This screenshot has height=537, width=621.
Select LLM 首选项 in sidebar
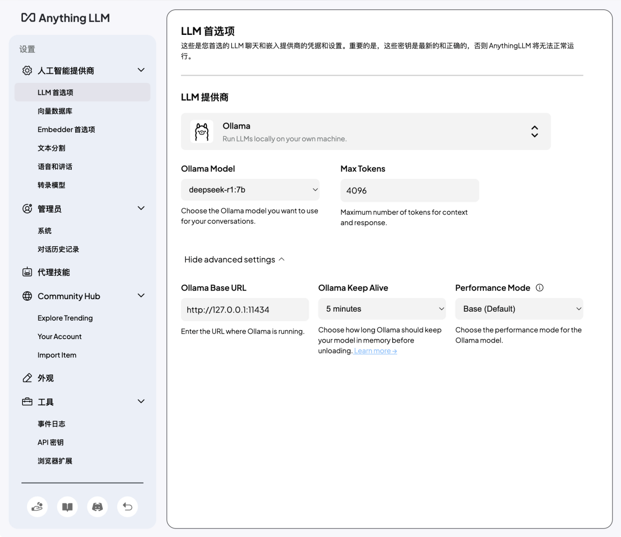(x=82, y=92)
